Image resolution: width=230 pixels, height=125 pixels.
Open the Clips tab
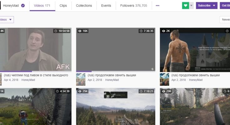[x=63, y=6]
